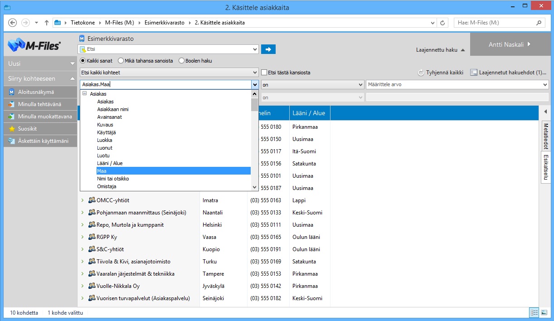The width and height of the screenshot is (554, 321).
Task: Click the OMCC-yhtiöt customer icon
Action: 92,200
